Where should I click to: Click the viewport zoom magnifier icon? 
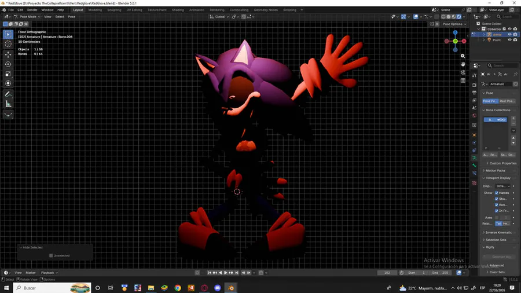click(463, 56)
